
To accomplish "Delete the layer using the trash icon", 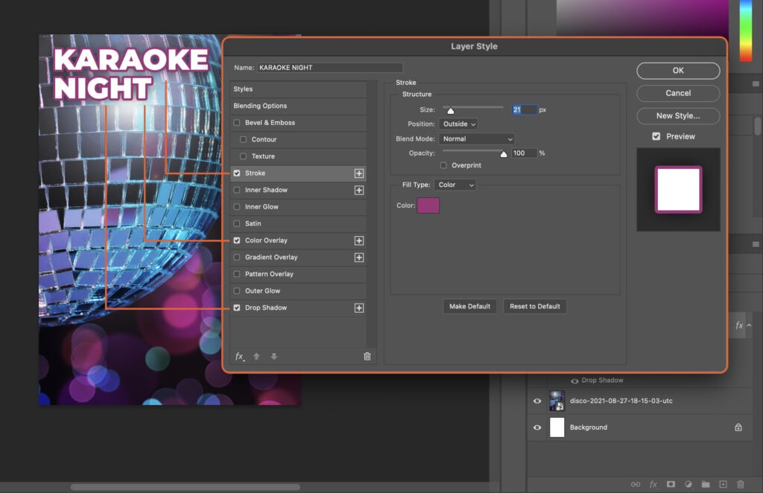I will point(741,484).
